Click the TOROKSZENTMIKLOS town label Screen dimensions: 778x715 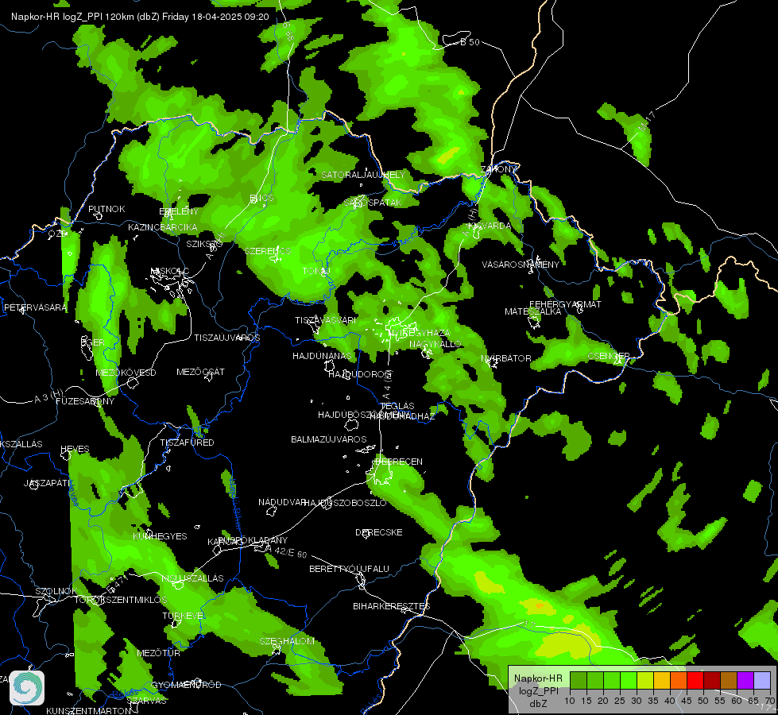point(121,601)
